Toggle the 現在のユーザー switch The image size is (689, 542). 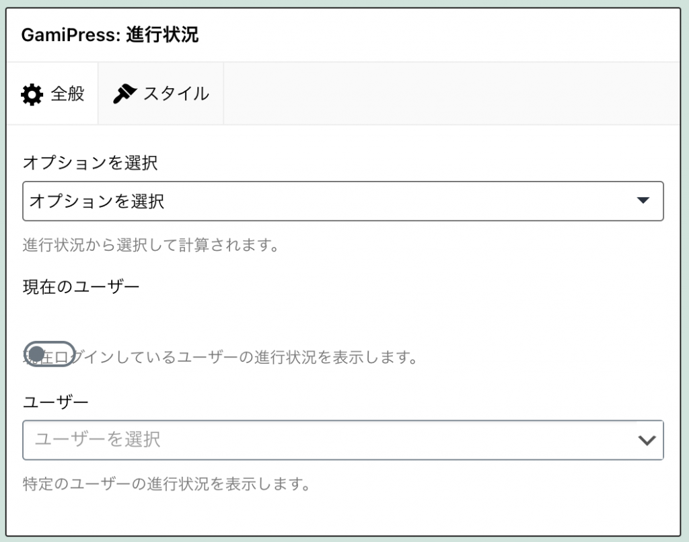click(49, 354)
